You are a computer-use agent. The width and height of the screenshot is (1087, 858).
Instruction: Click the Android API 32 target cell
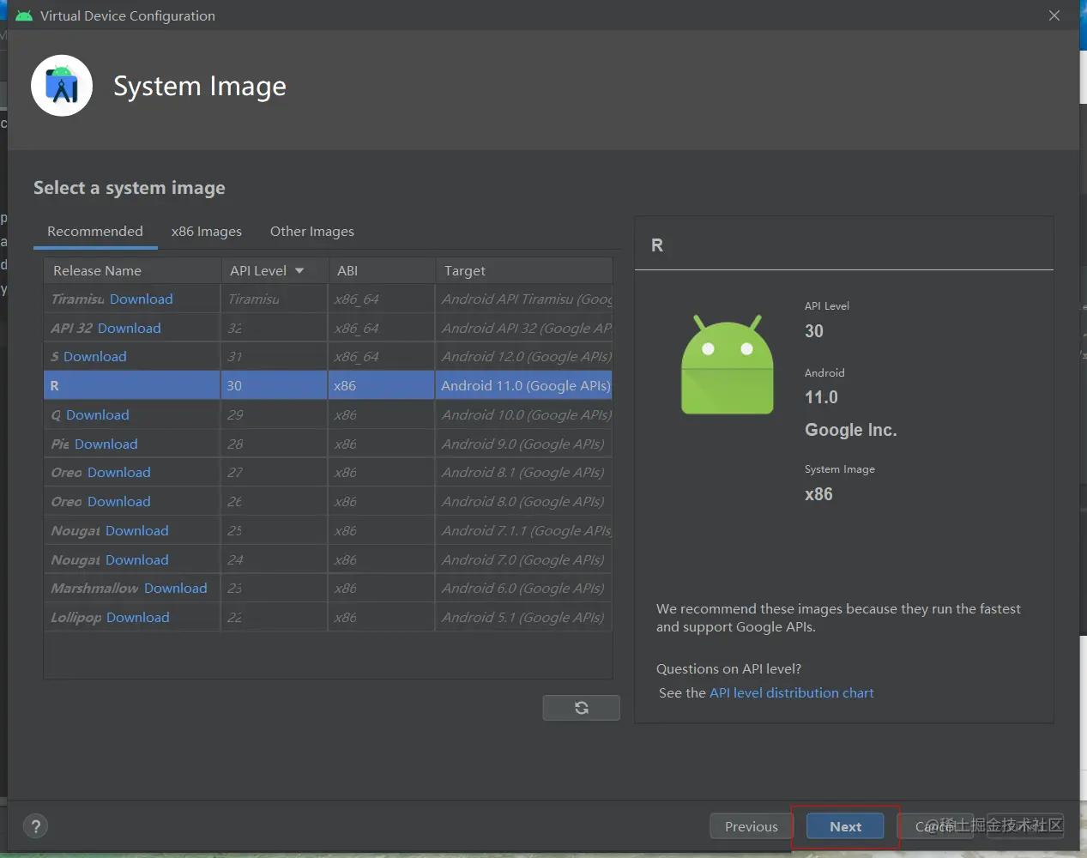click(x=524, y=328)
